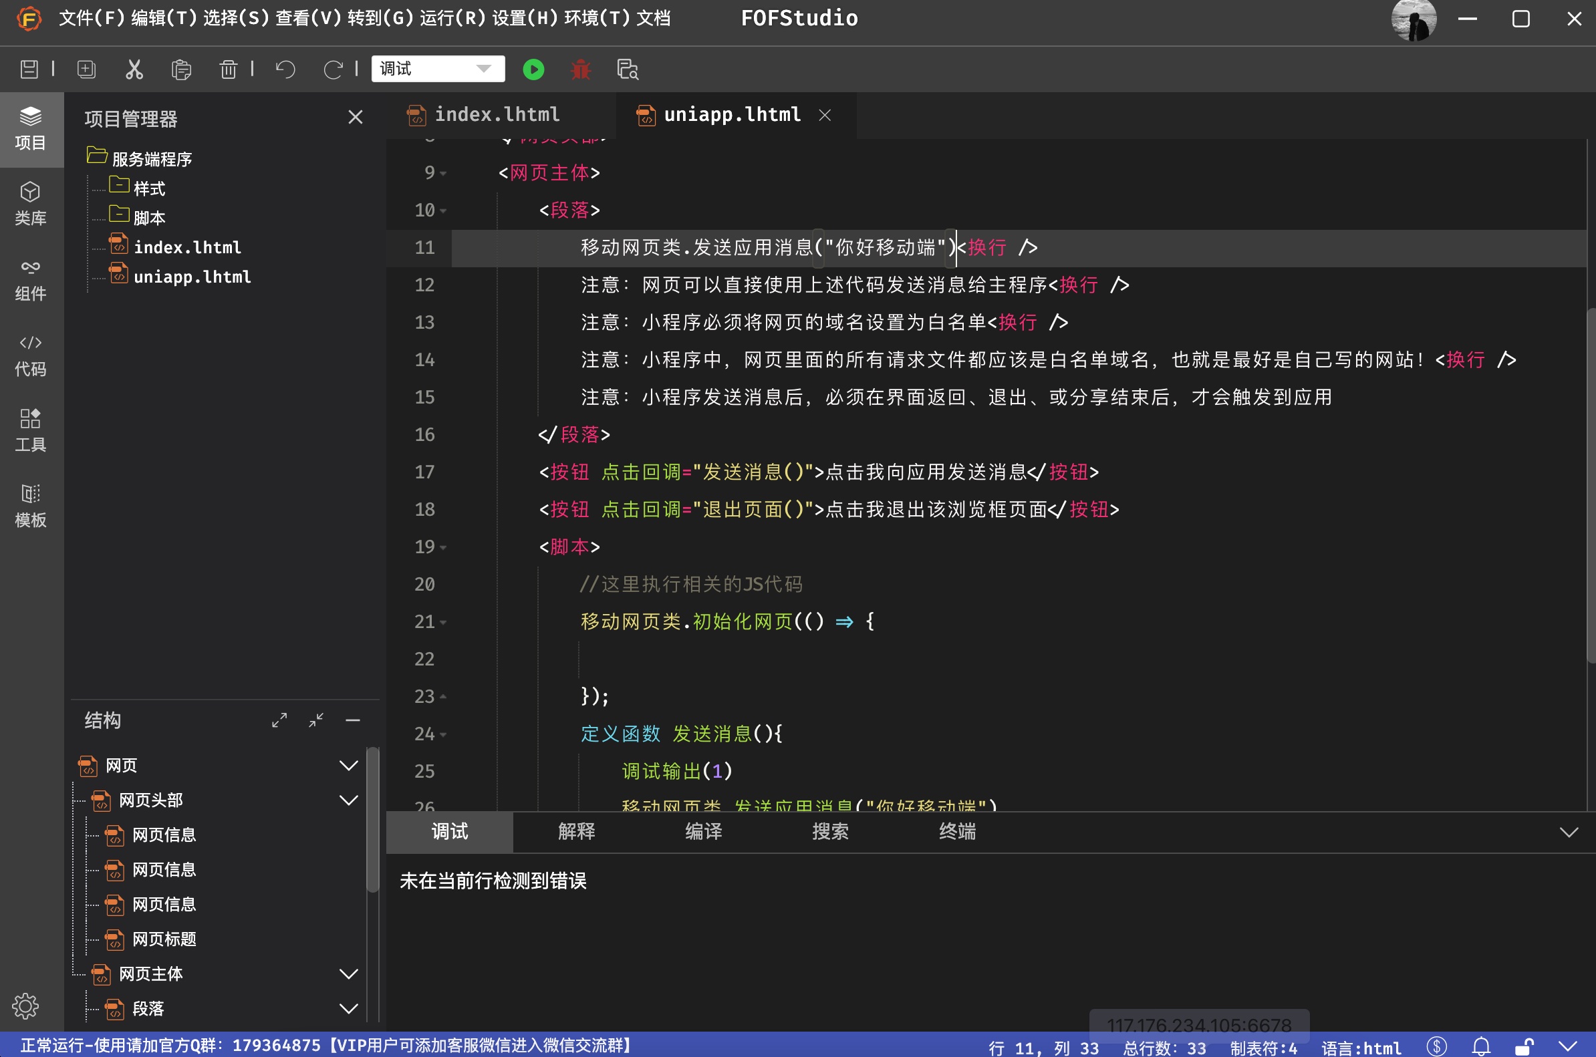1596x1057 pixels.
Task: Open the 组件 sidebar panel
Action: click(31, 280)
